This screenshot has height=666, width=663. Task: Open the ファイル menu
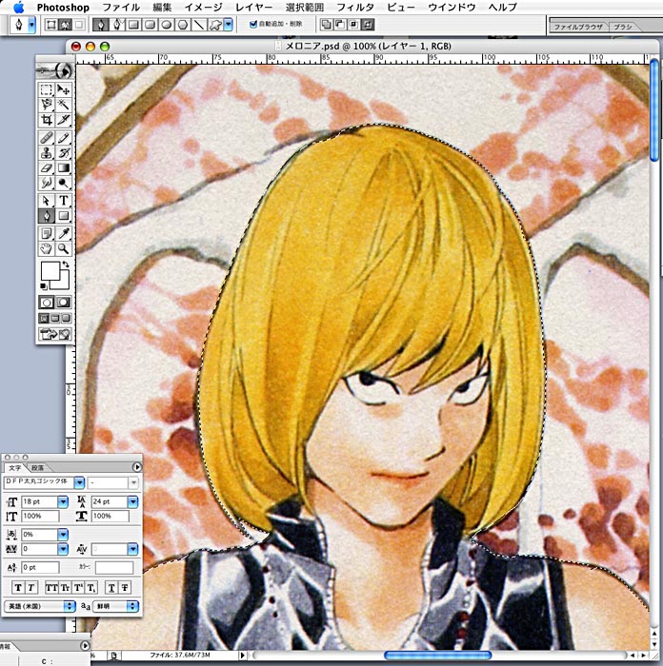(x=121, y=8)
